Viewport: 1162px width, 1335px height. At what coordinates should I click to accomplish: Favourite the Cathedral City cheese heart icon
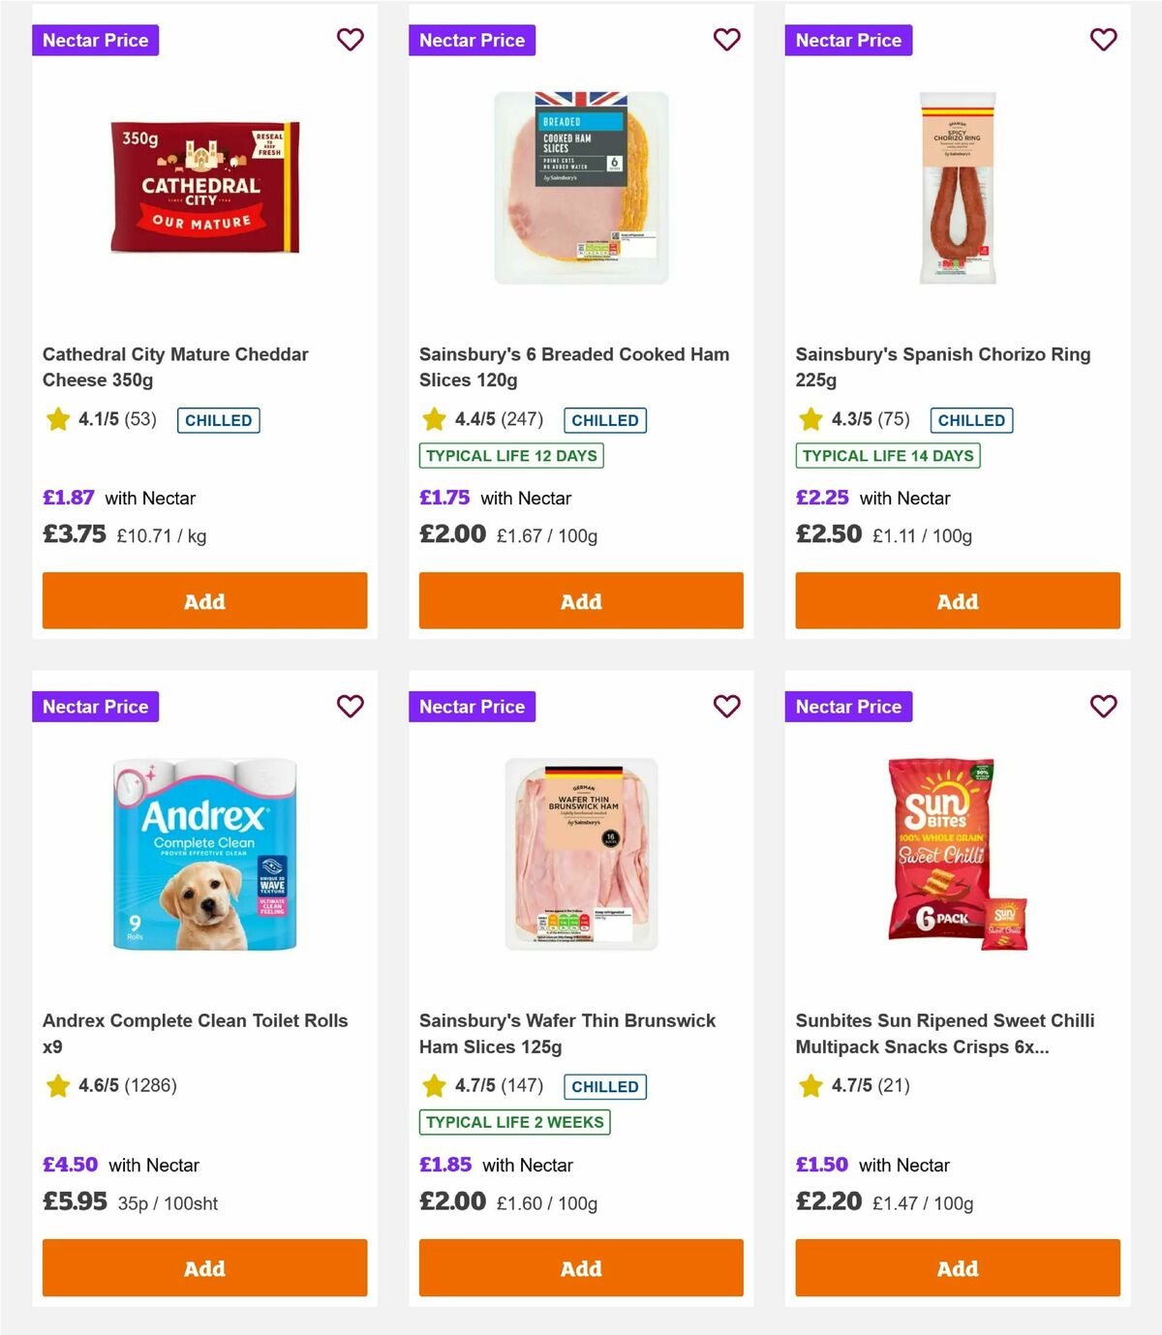(351, 40)
